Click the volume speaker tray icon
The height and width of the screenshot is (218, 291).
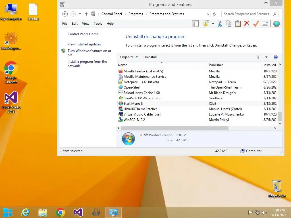click(264, 212)
